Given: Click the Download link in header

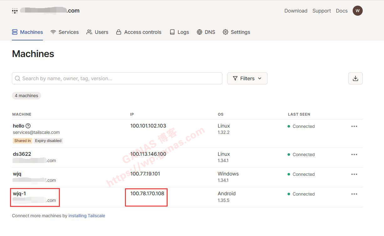Looking at the screenshot, I should (296, 11).
